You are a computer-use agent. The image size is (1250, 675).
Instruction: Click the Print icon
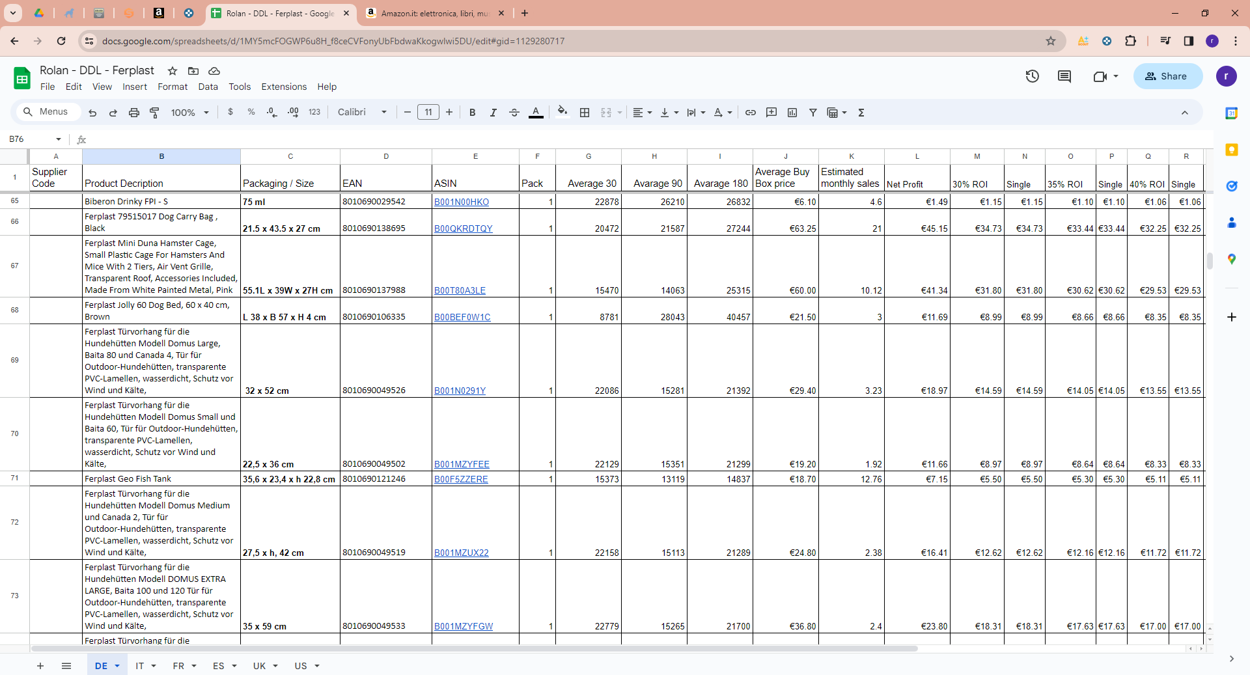pos(134,113)
